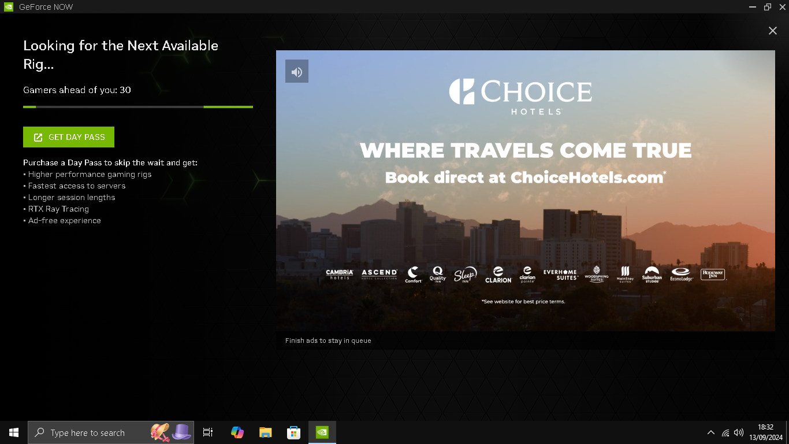Viewport: 789px width, 444px height.
Task: Click "Book direct at ChoiceHotels.com" in the ad
Action: pyautogui.click(x=525, y=177)
